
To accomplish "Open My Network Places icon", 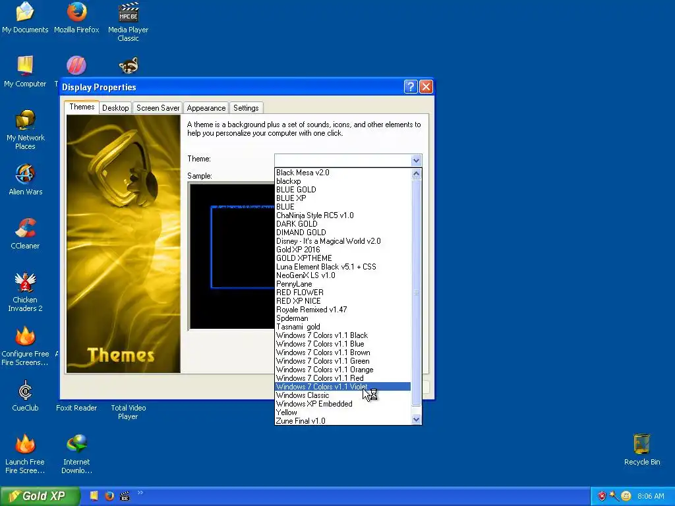I will (x=26, y=130).
